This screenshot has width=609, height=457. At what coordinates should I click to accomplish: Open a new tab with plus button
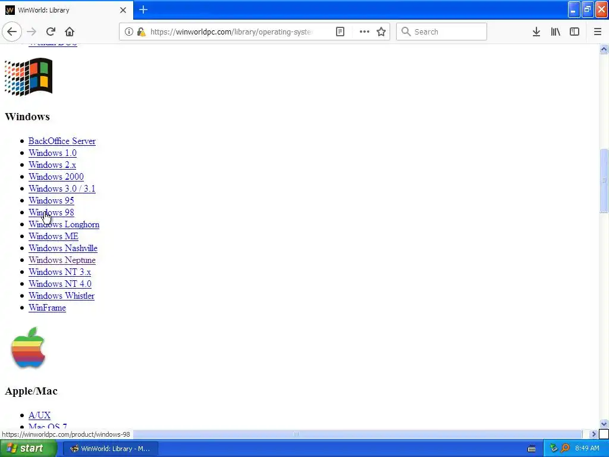pos(143,10)
